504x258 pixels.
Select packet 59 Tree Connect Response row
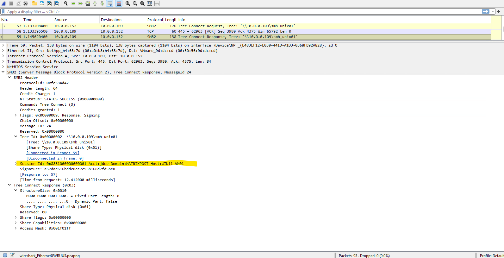coord(246,37)
